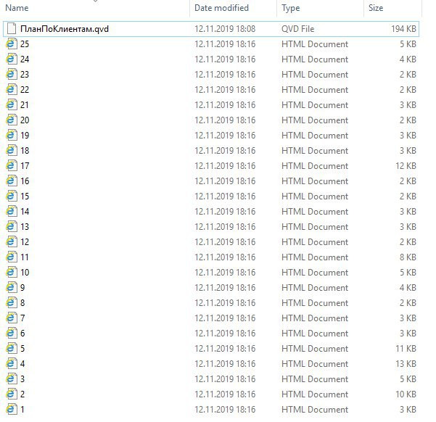Viewport: 436px width, 422px height.
Task: Click the HTML icon of file 1
Action: [x=12, y=409]
